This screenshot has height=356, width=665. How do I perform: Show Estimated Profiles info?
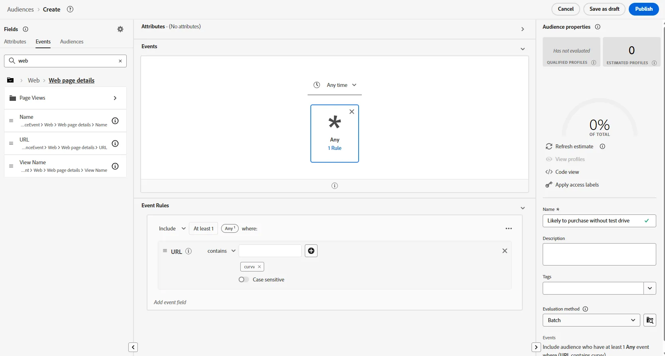click(x=654, y=63)
